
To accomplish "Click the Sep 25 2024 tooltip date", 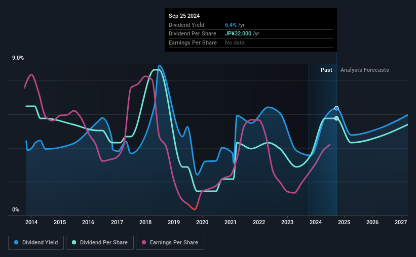I will pos(184,16).
